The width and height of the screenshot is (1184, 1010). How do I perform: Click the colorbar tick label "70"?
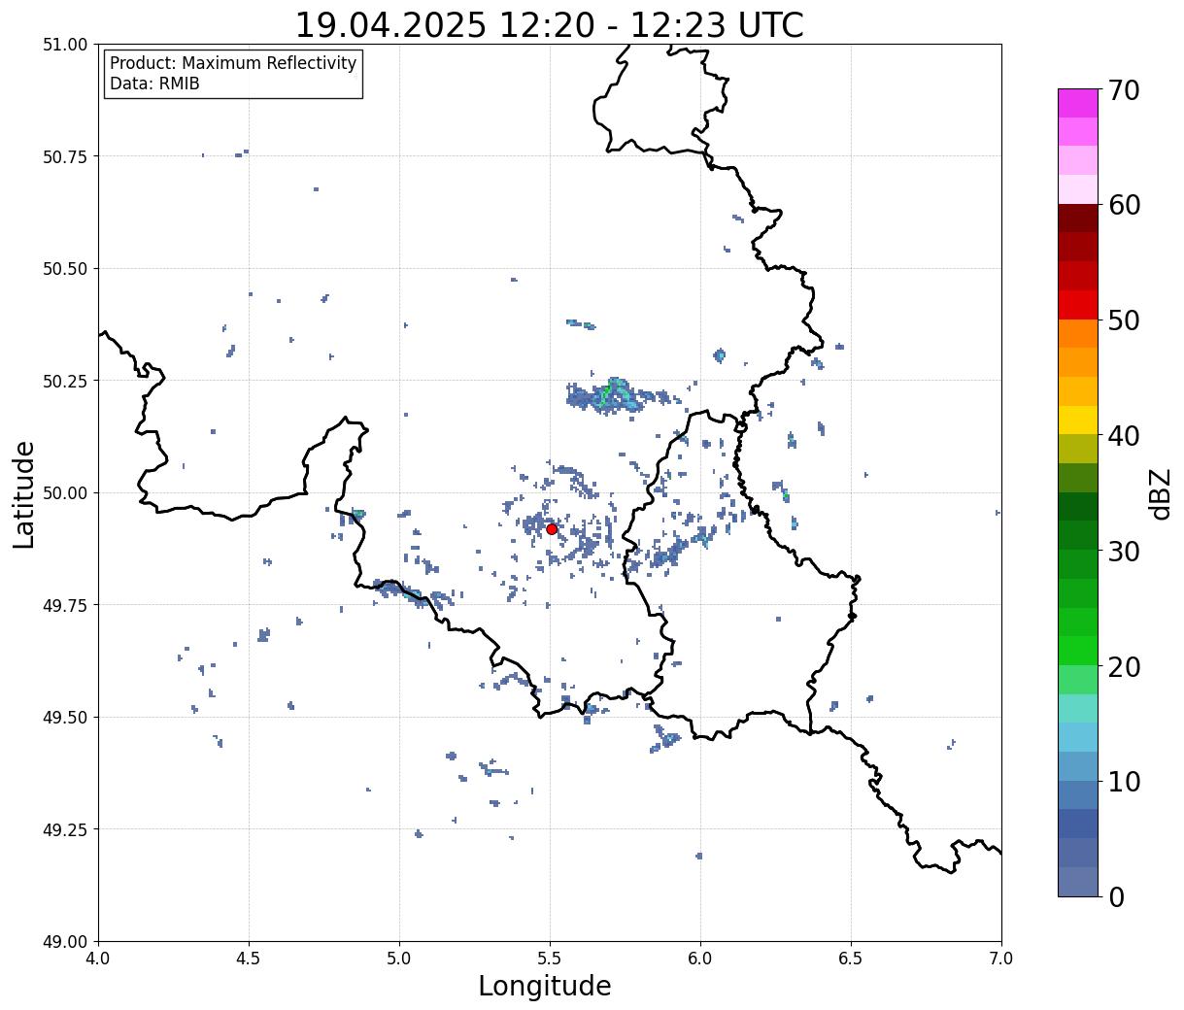[1123, 90]
